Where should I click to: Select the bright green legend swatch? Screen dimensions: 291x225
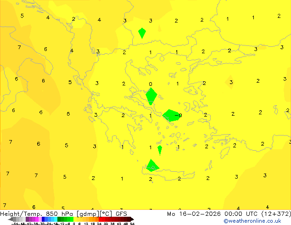coord(72,219)
